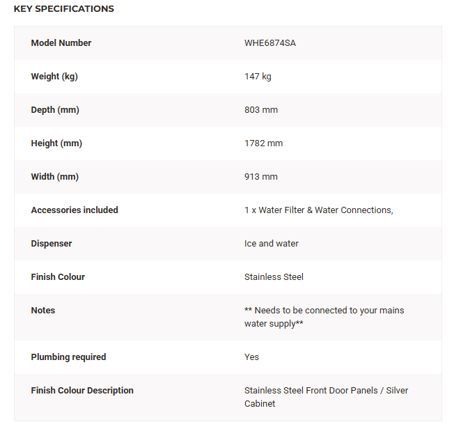
Task: Select the Weight (kg) label
Action: (54, 77)
